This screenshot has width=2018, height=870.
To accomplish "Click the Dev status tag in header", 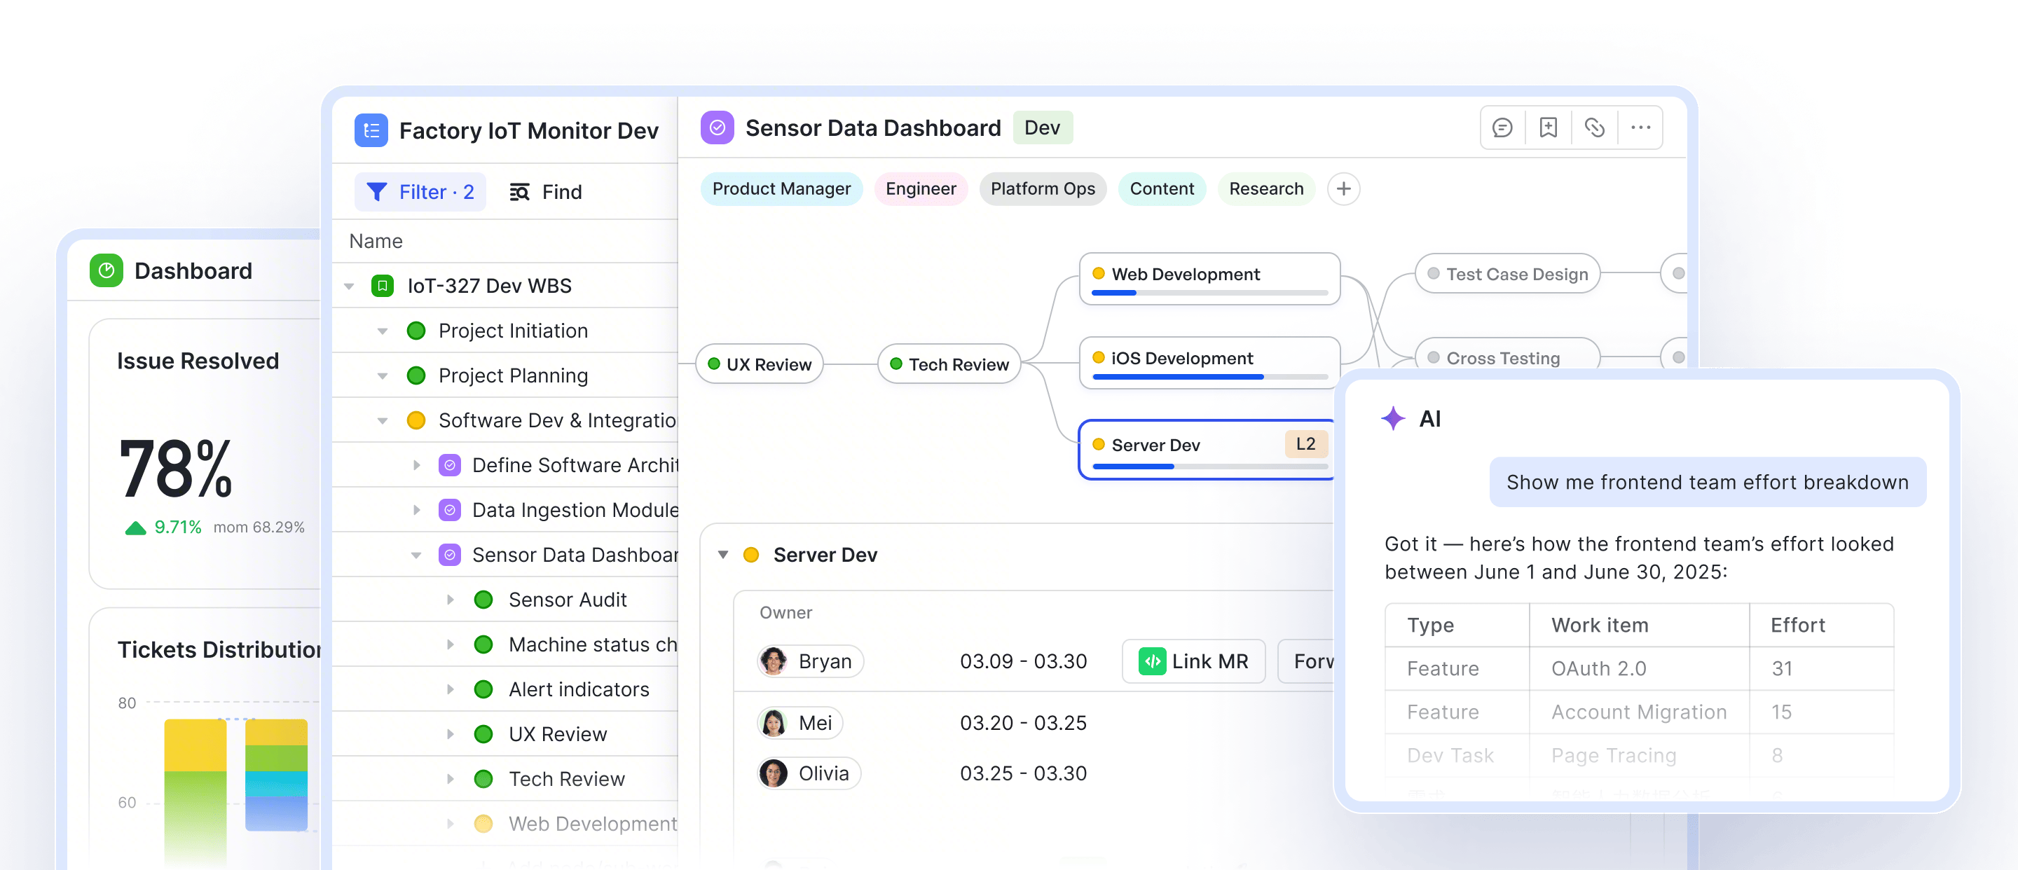I will (x=1043, y=127).
